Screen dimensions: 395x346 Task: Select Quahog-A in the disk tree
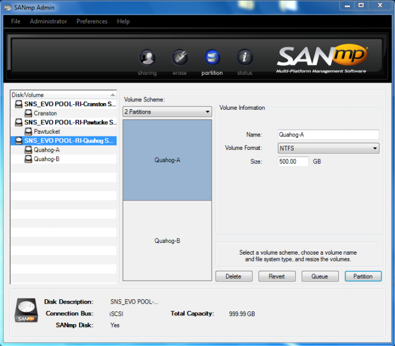coord(64,150)
